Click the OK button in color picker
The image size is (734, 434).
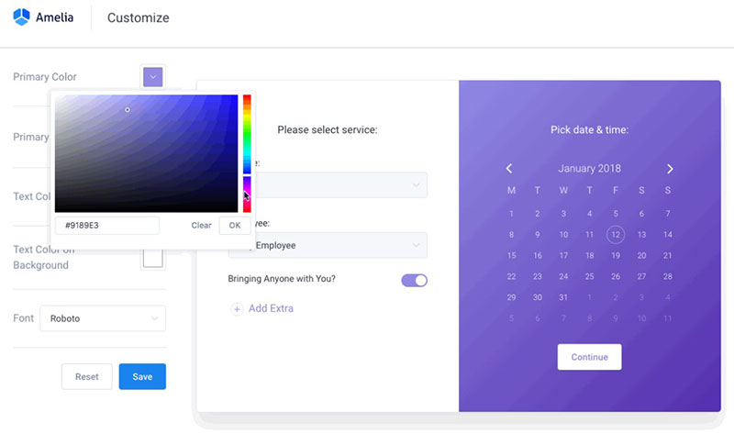point(235,225)
